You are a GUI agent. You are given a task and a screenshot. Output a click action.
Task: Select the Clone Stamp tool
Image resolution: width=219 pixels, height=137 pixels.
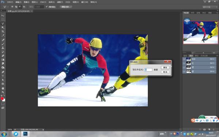point(3,47)
